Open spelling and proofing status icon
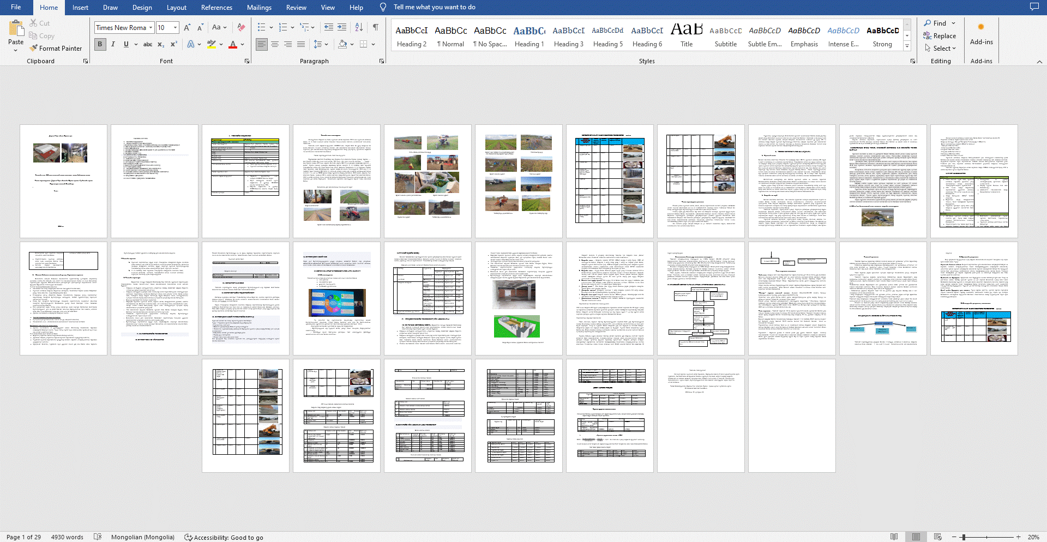Viewport: 1047px width, 542px height. (x=98, y=537)
